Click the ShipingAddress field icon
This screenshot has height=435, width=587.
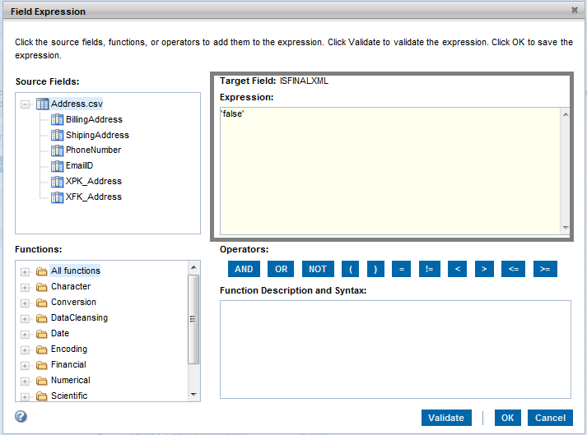tap(57, 135)
